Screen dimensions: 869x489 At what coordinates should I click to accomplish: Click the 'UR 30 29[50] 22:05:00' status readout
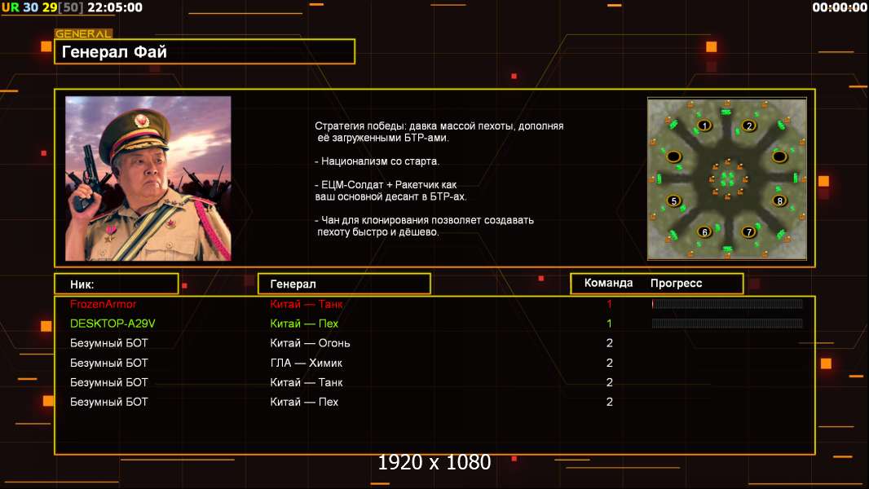pyautogui.click(x=72, y=8)
